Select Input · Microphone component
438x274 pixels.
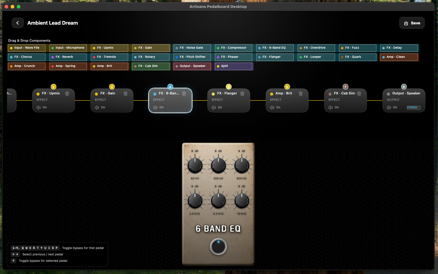coord(68,48)
